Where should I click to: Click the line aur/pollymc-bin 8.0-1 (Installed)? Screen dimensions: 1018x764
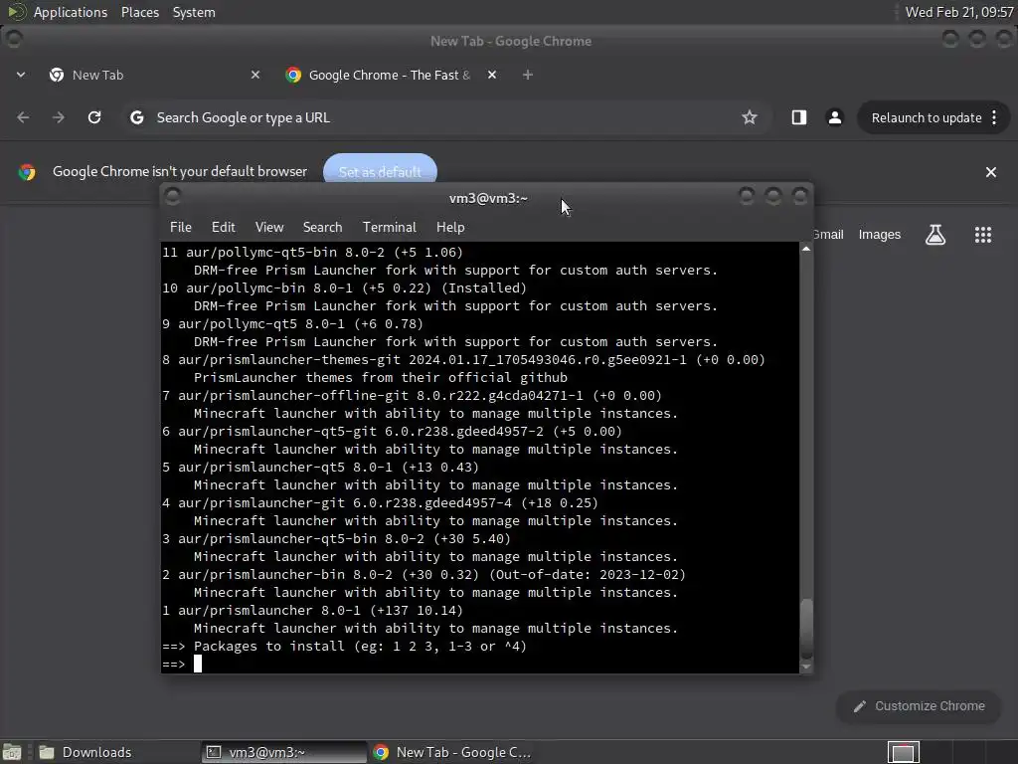click(x=344, y=287)
